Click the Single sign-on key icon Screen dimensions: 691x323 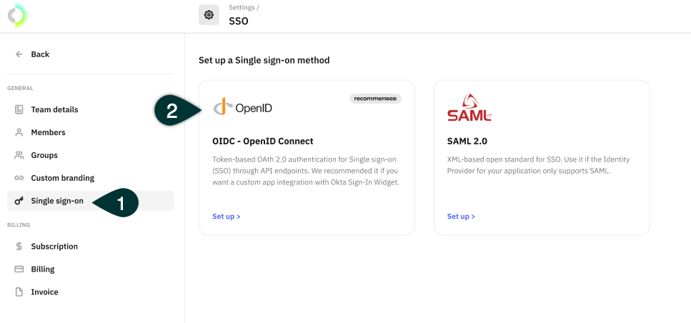tap(19, 201)
